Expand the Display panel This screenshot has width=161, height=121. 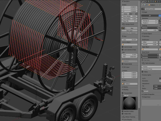click(122, 87)
